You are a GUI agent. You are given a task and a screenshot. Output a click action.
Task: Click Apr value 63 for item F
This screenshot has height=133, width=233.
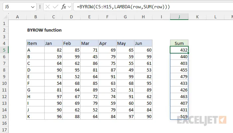108,83
